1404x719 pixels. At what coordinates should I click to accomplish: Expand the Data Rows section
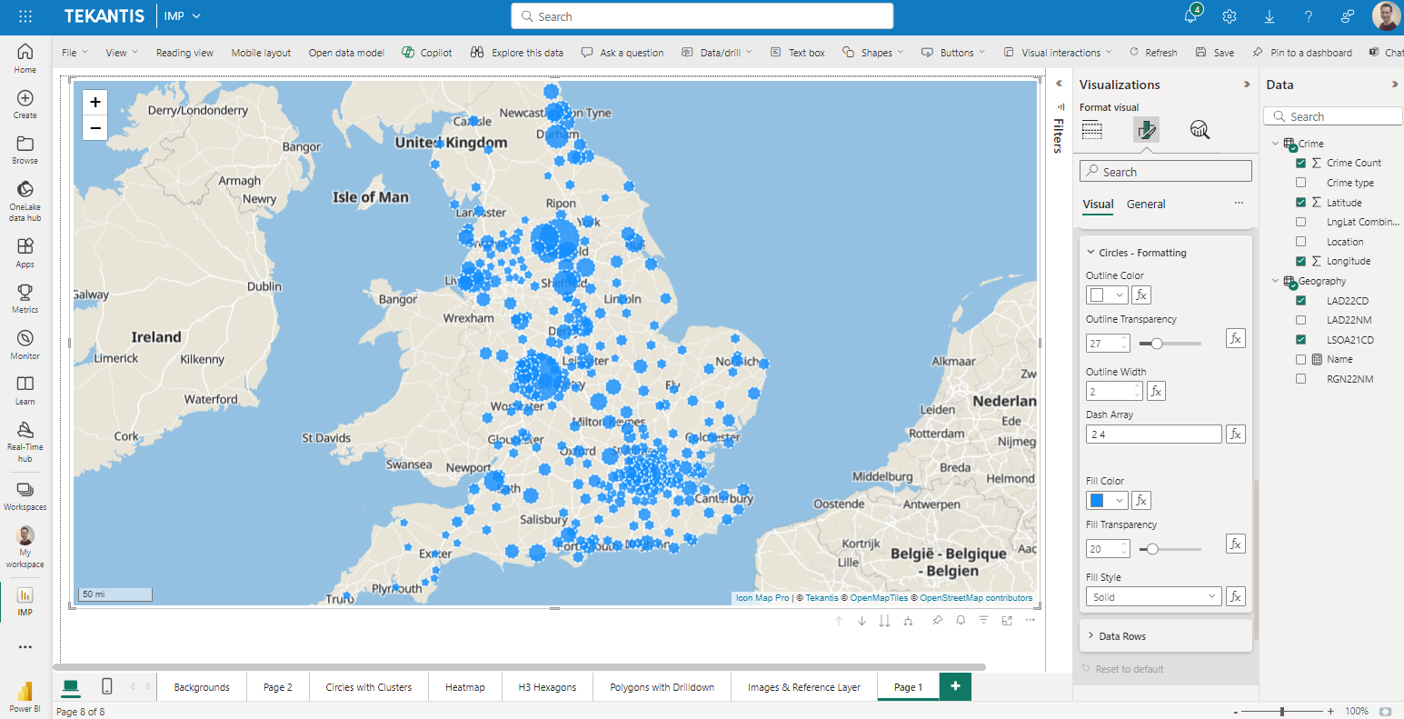click(1121, 636)
